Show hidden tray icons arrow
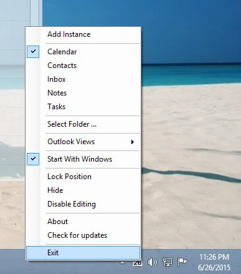Image resolution: width=241 pixels, height=274 pixels. tap(123, 263)
